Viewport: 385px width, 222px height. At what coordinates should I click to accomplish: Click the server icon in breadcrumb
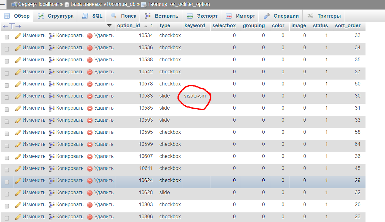click(14, 4)
